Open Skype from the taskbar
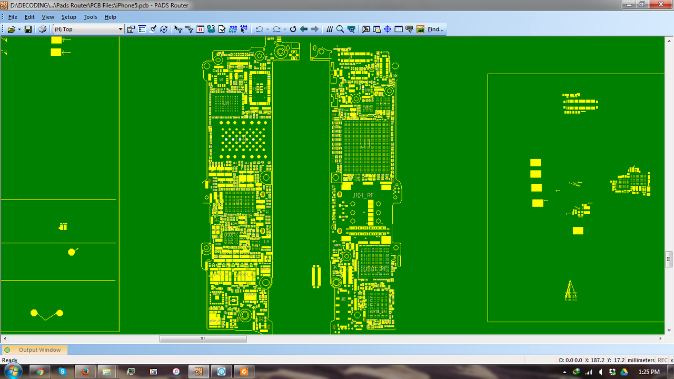The width and height of the screenshot is (674, 379). pyautogui.click(x=63, y=372)
